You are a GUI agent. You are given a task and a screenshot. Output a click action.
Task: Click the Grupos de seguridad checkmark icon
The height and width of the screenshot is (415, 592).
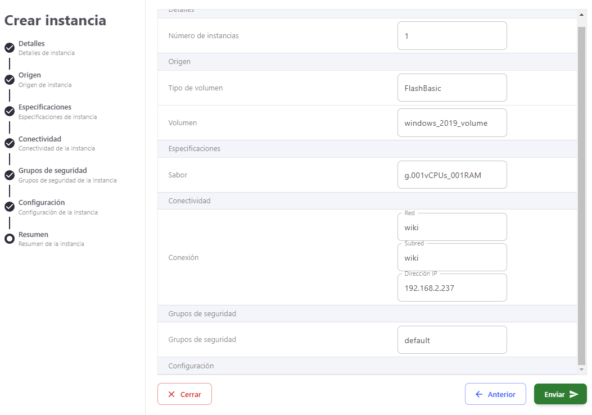[10, 175]
